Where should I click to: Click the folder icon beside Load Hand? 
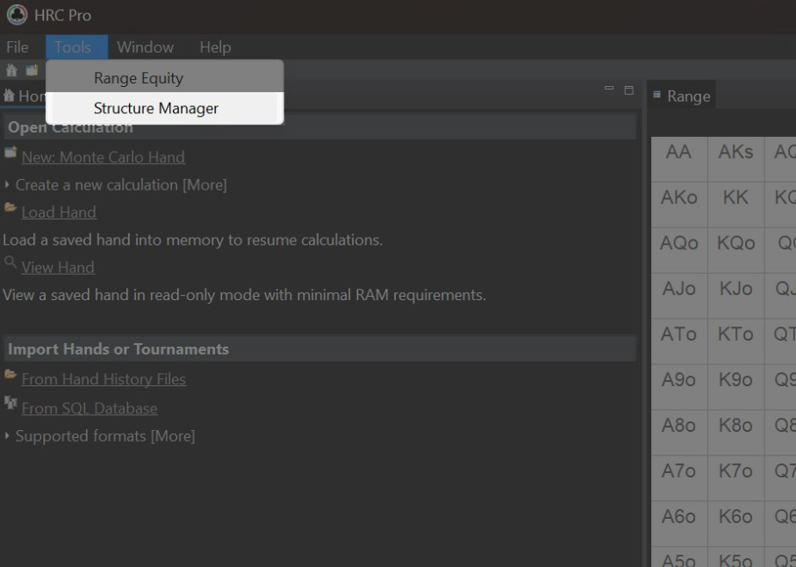pyautogui.click(x=11, y=209)
